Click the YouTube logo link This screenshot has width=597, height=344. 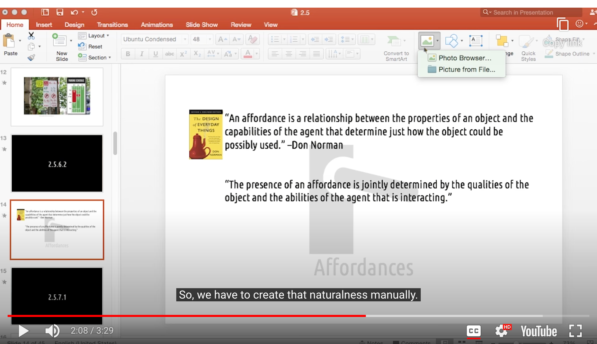tap(539, 331)
